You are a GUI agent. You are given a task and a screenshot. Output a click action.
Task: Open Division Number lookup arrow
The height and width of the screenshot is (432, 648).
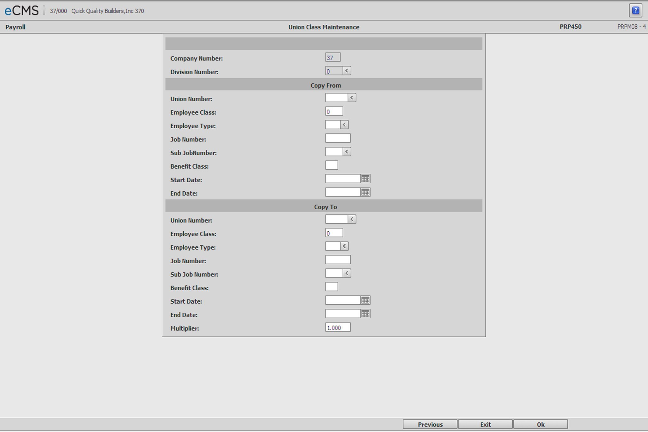pyautogui.click(x=347, y=71)
